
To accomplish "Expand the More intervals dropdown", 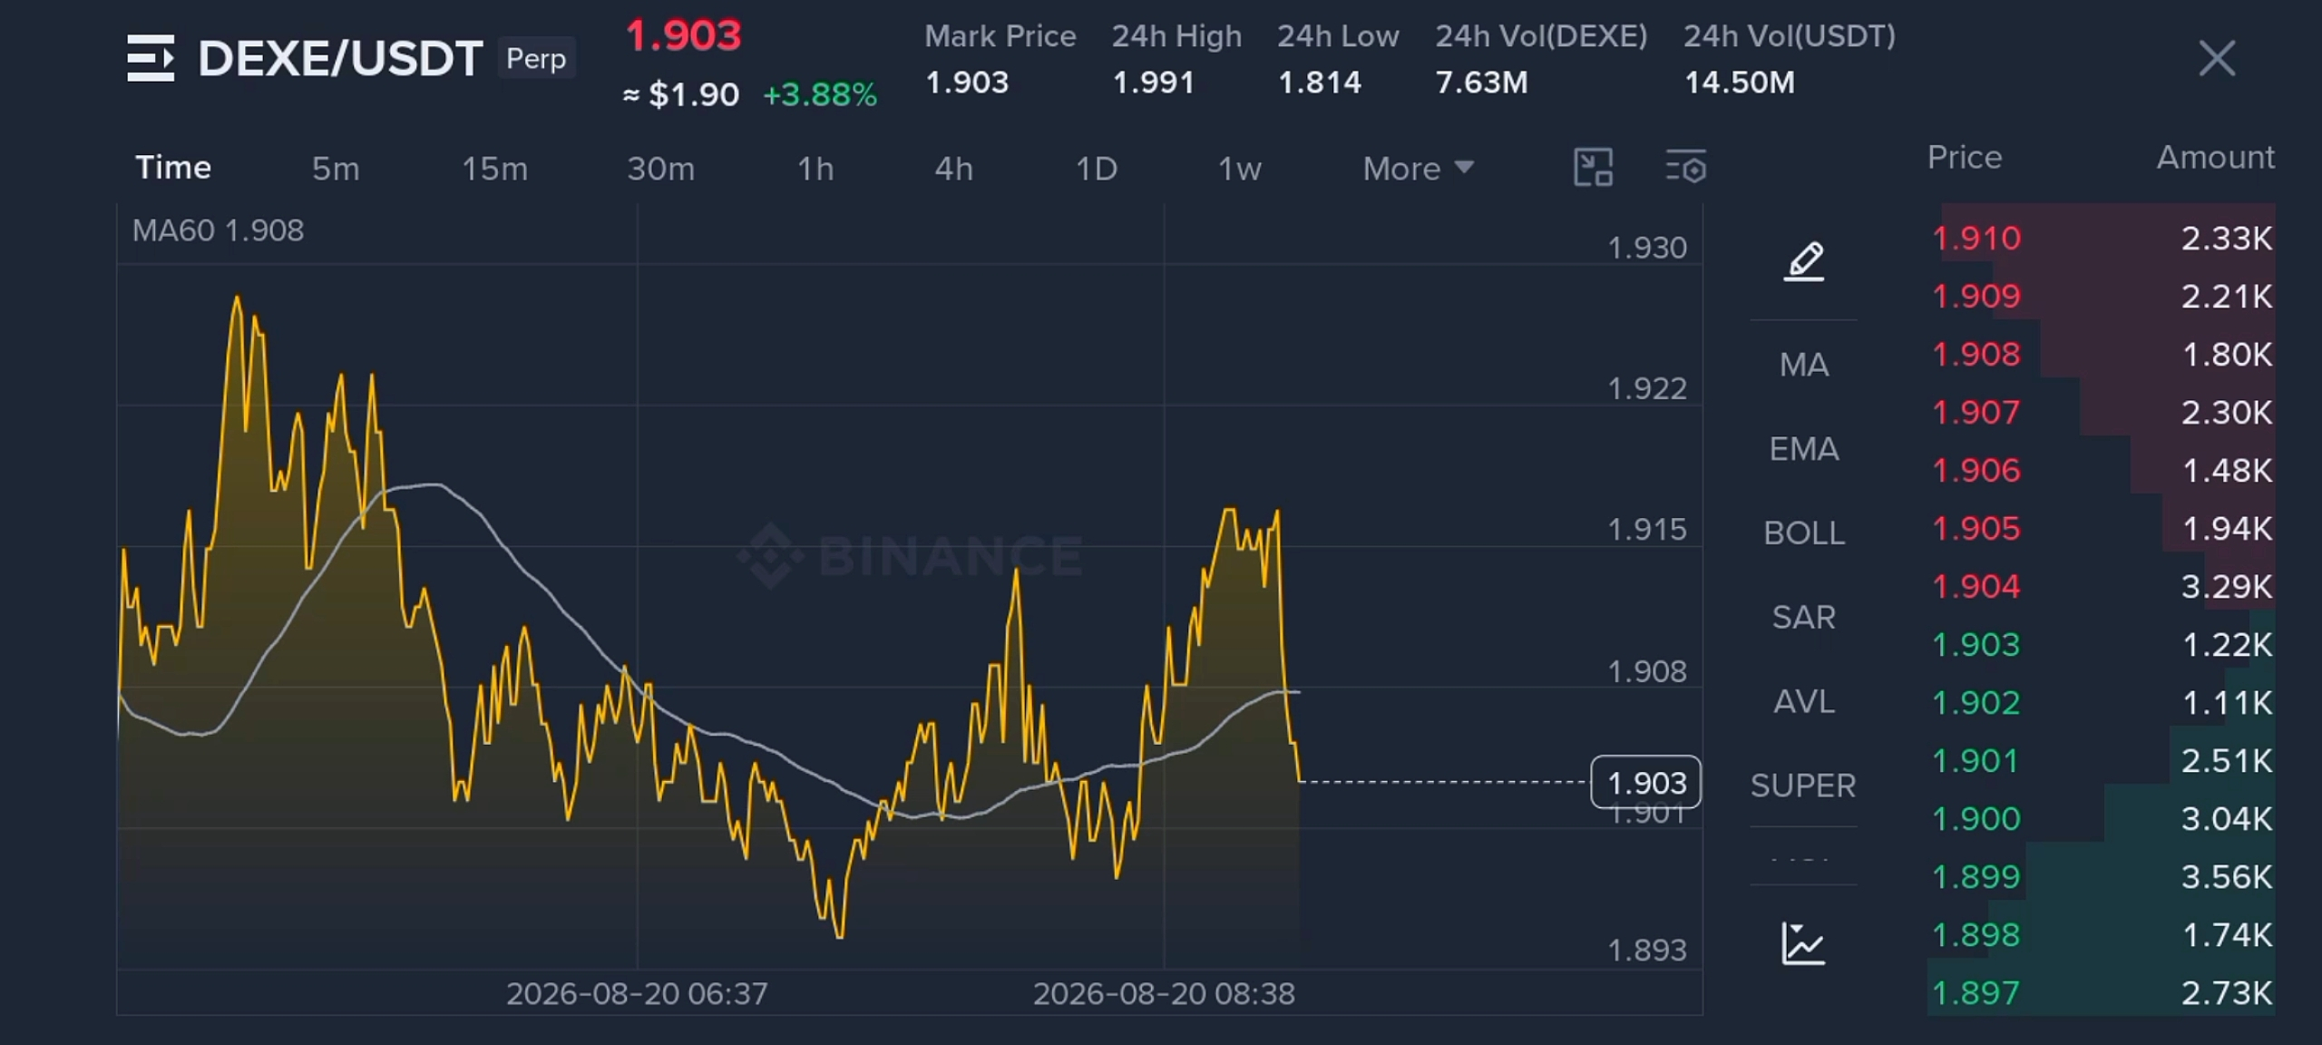I will (1419, 169).
